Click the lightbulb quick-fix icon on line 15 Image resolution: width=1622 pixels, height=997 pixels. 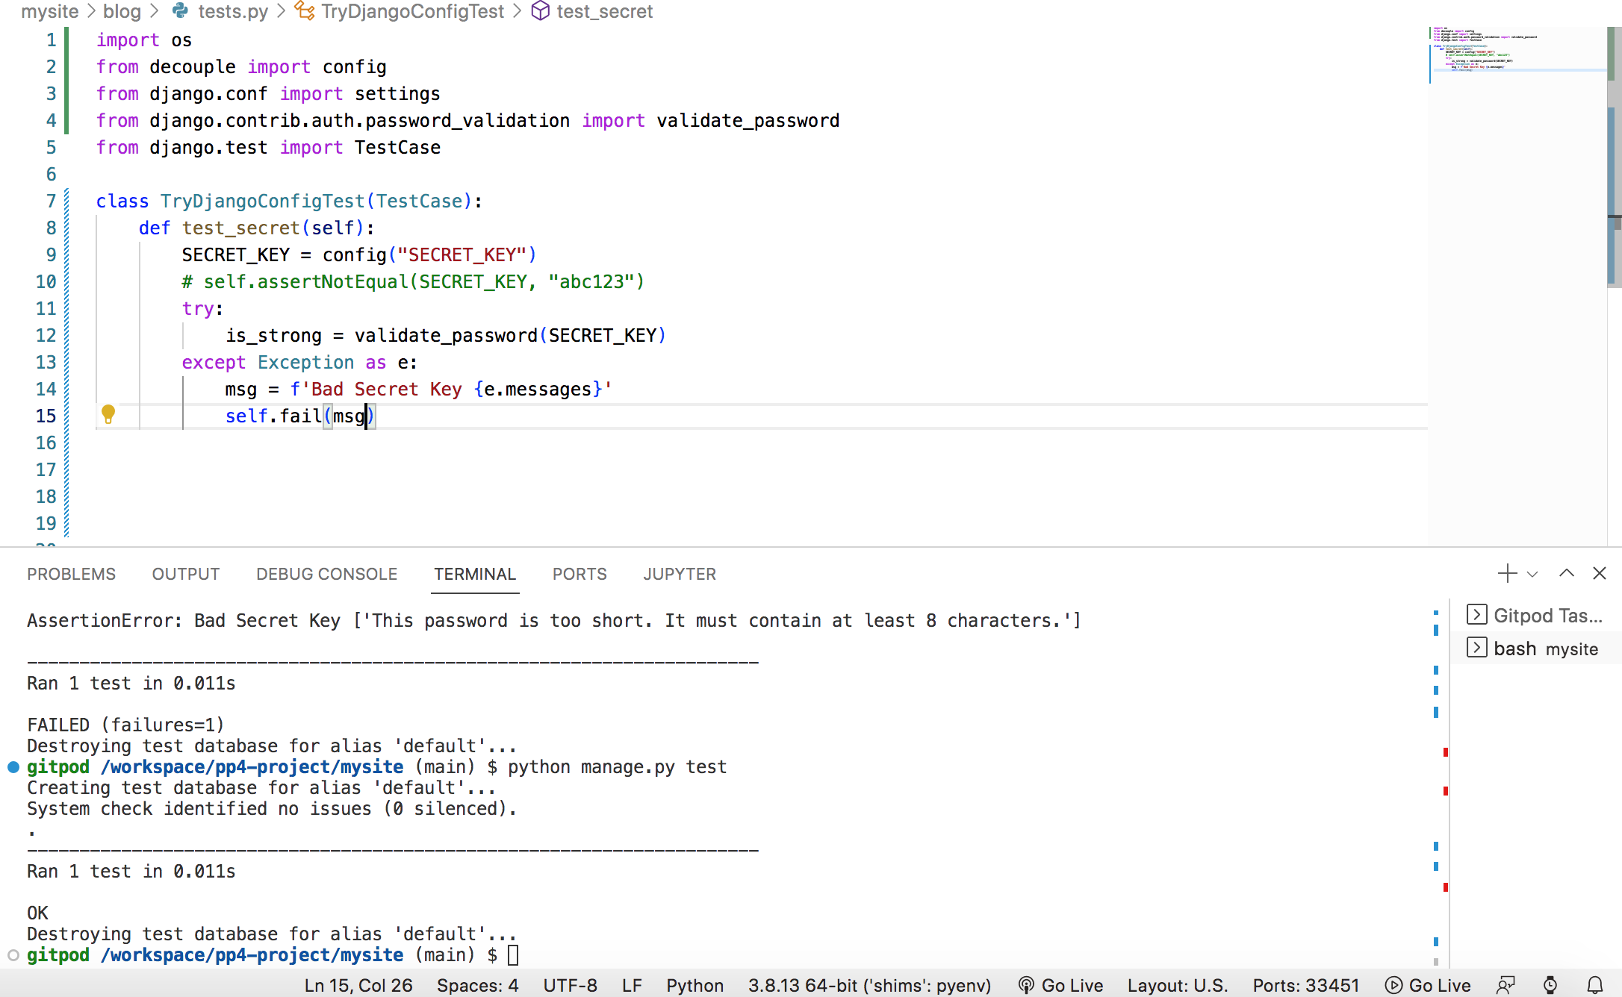109,415
